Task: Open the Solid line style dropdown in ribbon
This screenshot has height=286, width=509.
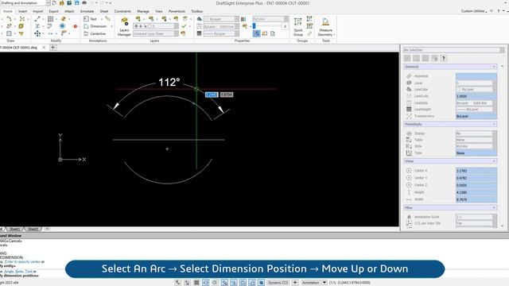Action: (237, 26)
